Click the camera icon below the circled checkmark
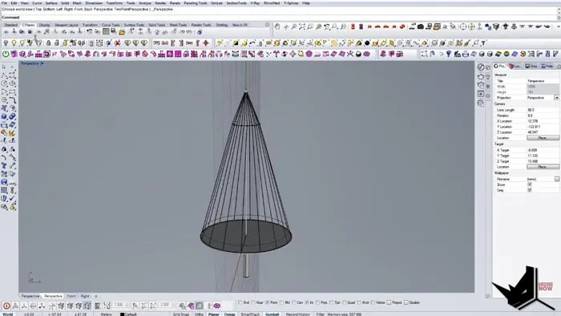561x316 pixels. tap(481, 76)
